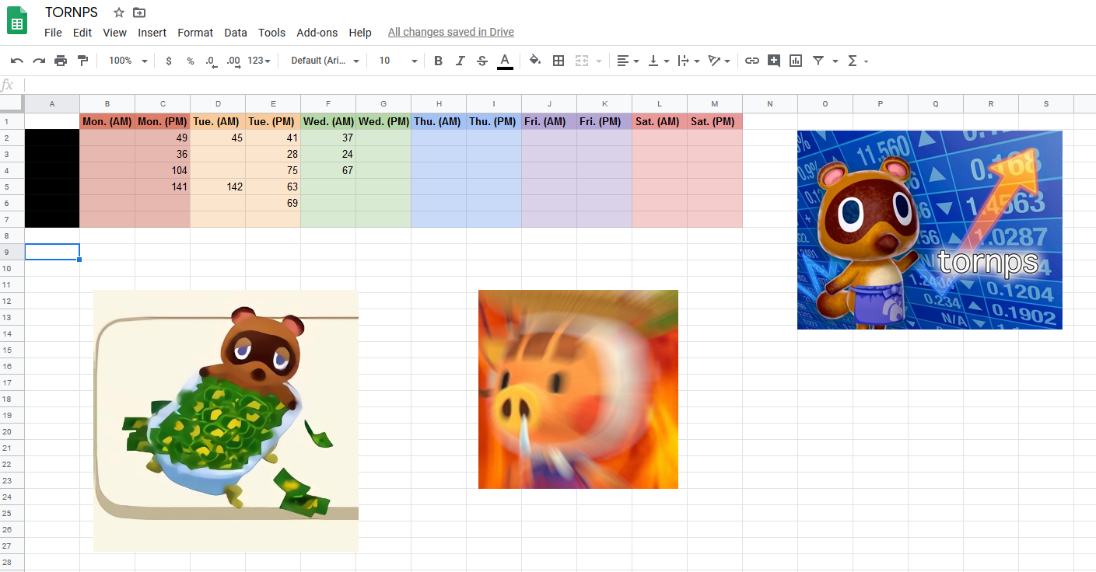Screen dimensions: 1096x572
Task: Select row 9 via its header
Action: [x=12, y=252]
